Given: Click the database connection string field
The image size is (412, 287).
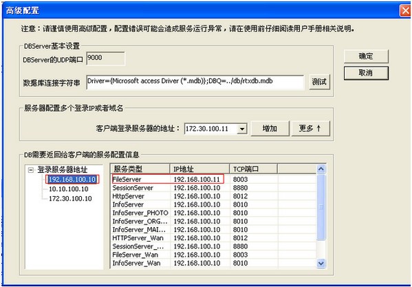Looking at the screenshot, I should 195,82.
